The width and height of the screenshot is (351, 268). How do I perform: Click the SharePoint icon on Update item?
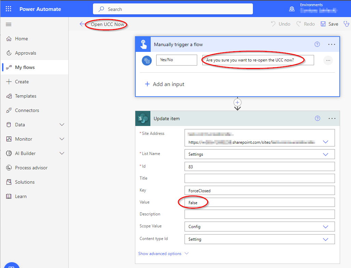(x=143, y=118)
